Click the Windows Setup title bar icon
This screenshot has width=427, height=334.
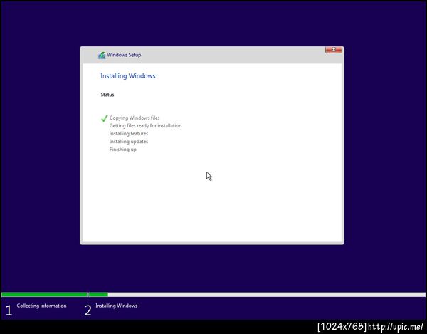coord(102,56)
